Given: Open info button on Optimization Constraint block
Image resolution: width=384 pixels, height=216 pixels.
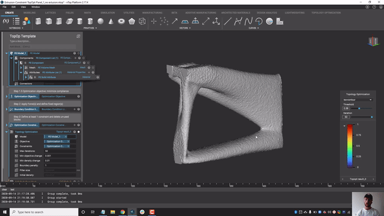Looking at the screenshot, I should coord(79,125).
